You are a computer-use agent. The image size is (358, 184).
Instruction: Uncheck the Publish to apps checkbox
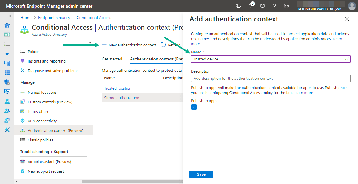coord(194,107)
